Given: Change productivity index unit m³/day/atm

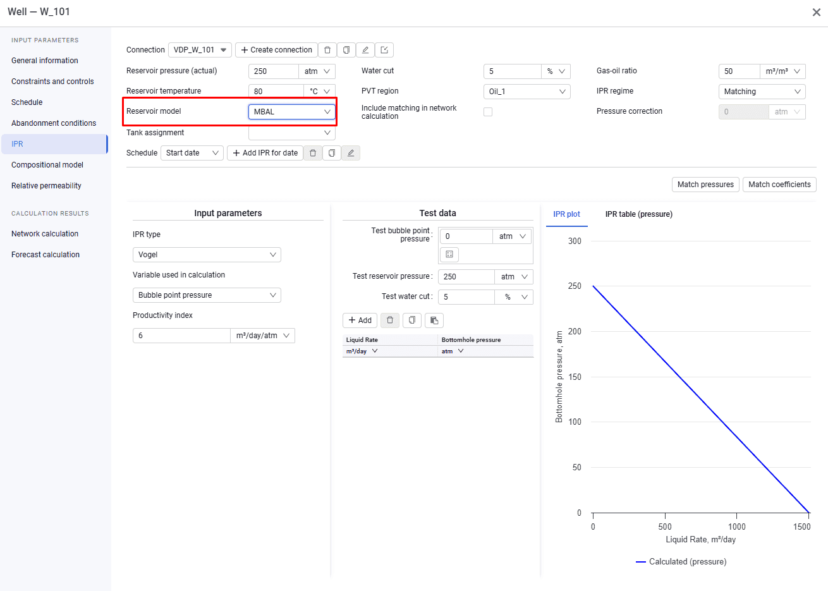Looking at the screenshot, I should (262, 336).
